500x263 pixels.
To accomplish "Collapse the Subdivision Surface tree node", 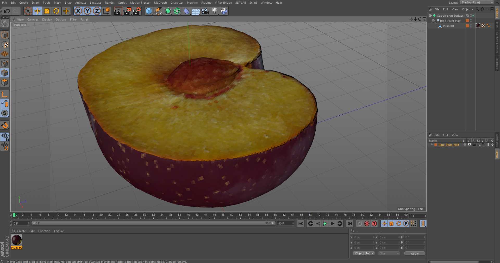I will (430, 15).
